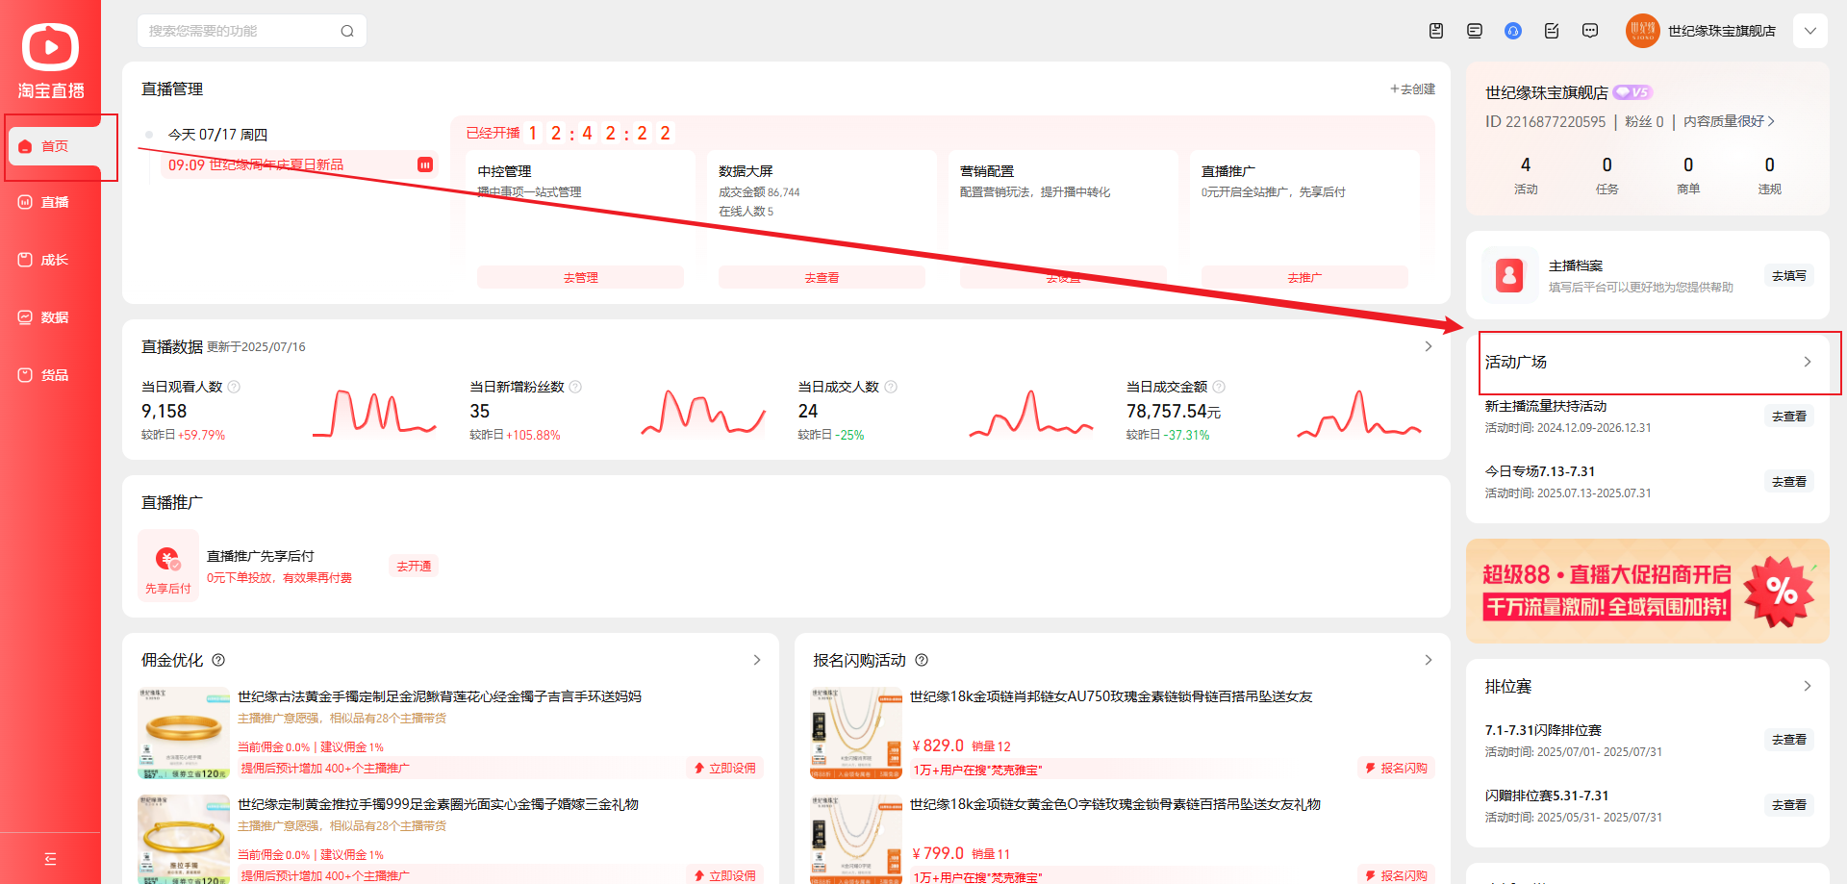The image size is (1847, 884).
Task: Click the Taobao Live logo
Action: (x=50, y=60)
